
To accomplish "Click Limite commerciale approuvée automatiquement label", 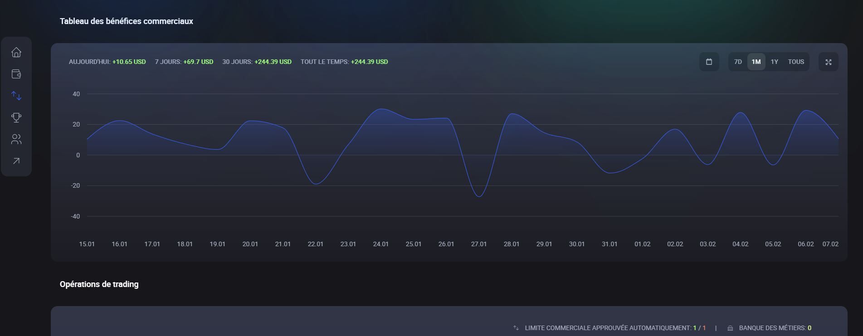I will [608, 328].
